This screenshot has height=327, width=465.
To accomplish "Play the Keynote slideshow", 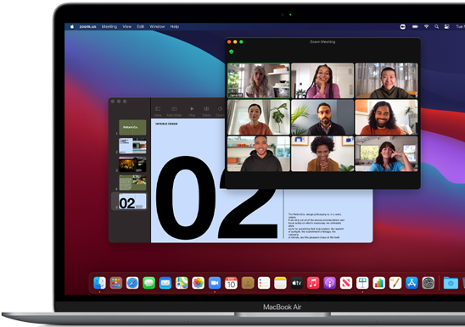I will pyautogui.click(x=192, y=111).
